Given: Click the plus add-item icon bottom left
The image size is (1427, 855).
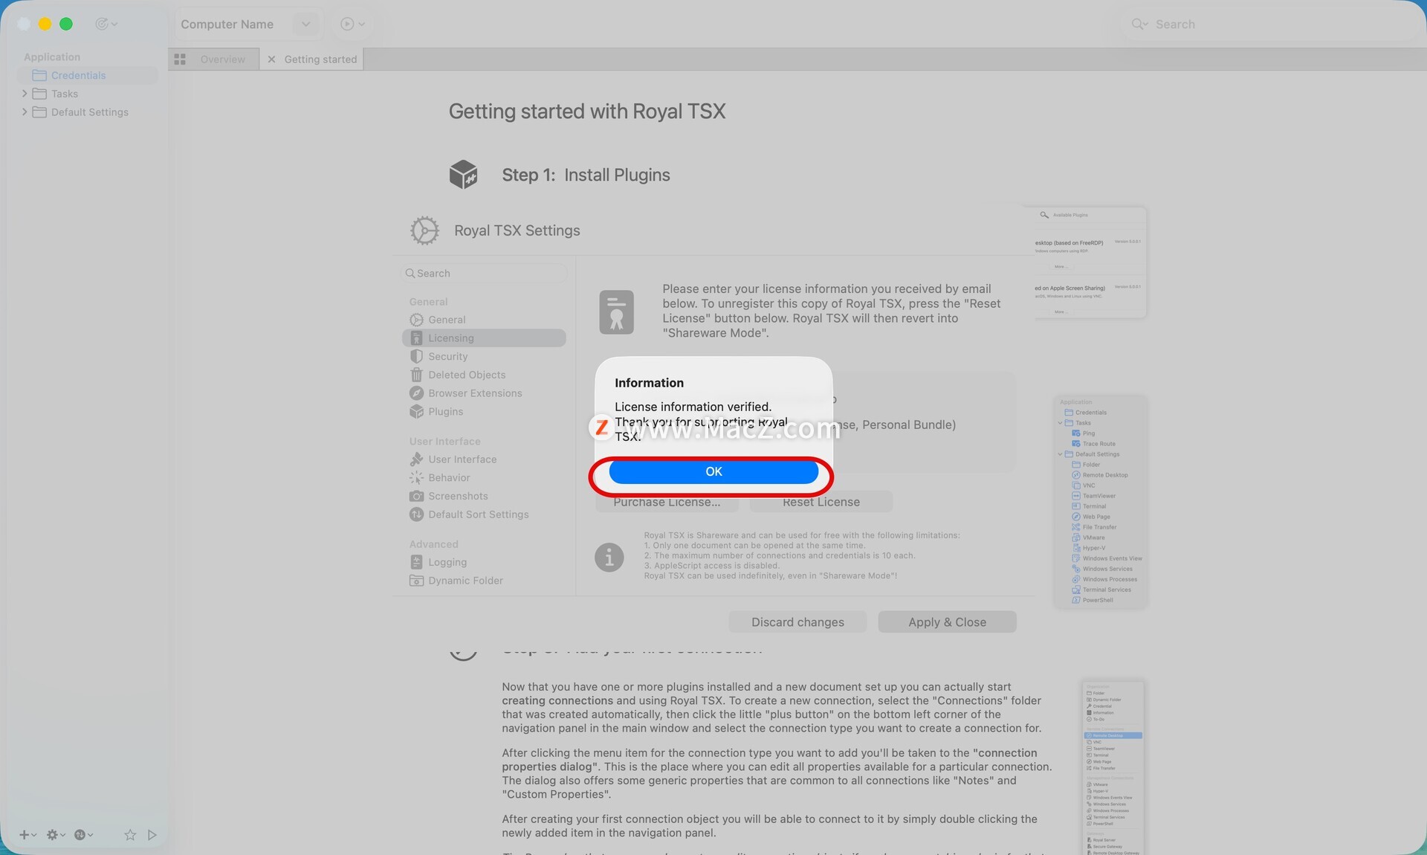Looking at the screenshot, I should point(25,835).
